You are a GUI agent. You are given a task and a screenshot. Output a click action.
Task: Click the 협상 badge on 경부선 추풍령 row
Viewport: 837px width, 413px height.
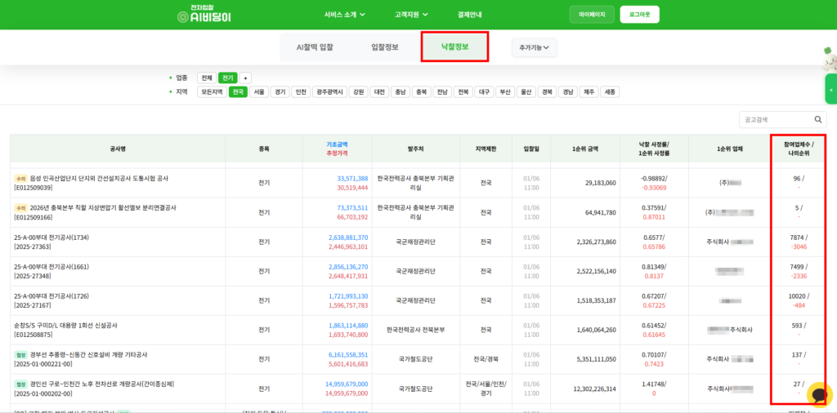20,354
